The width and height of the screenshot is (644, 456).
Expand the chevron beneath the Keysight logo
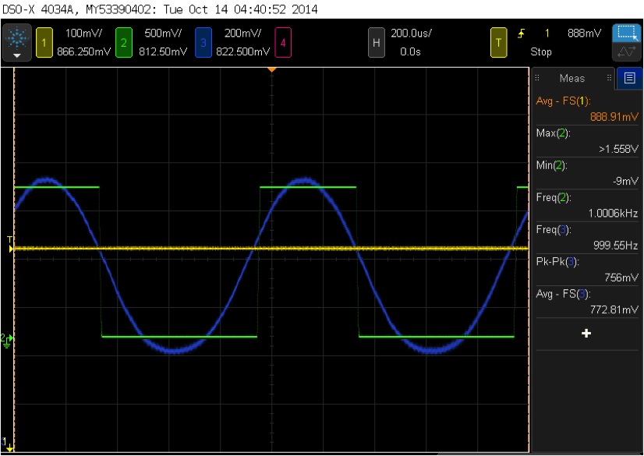(16, 56)
